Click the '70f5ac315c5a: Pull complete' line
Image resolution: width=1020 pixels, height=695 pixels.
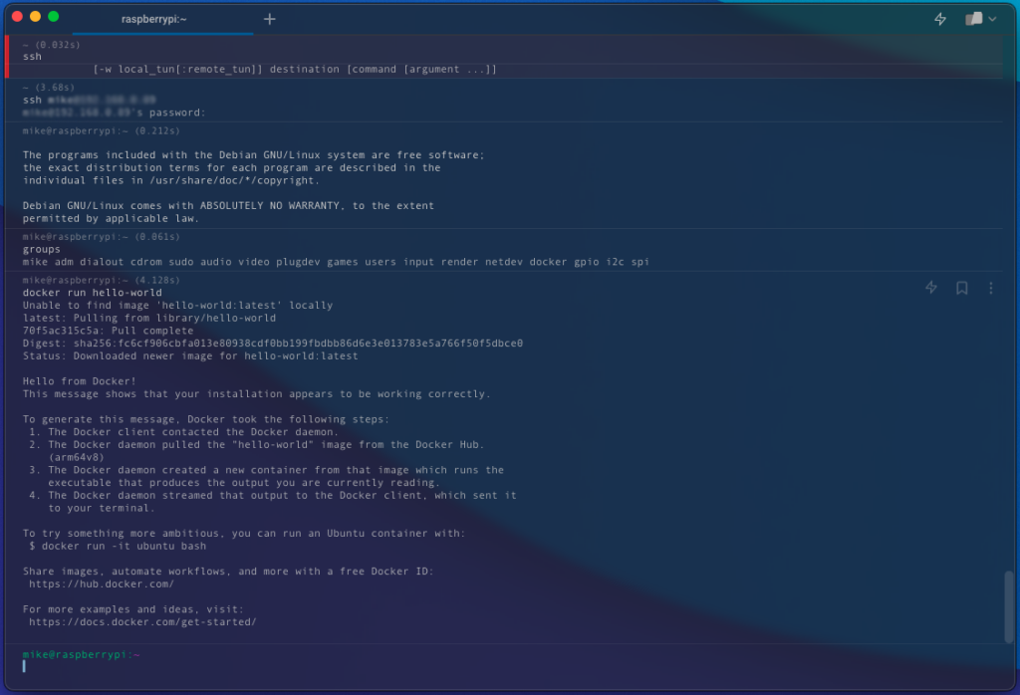click(108, 331)
